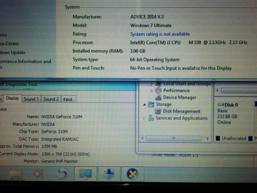
Task: Click 'System rating is not available' link
Action: click(160, 34)
